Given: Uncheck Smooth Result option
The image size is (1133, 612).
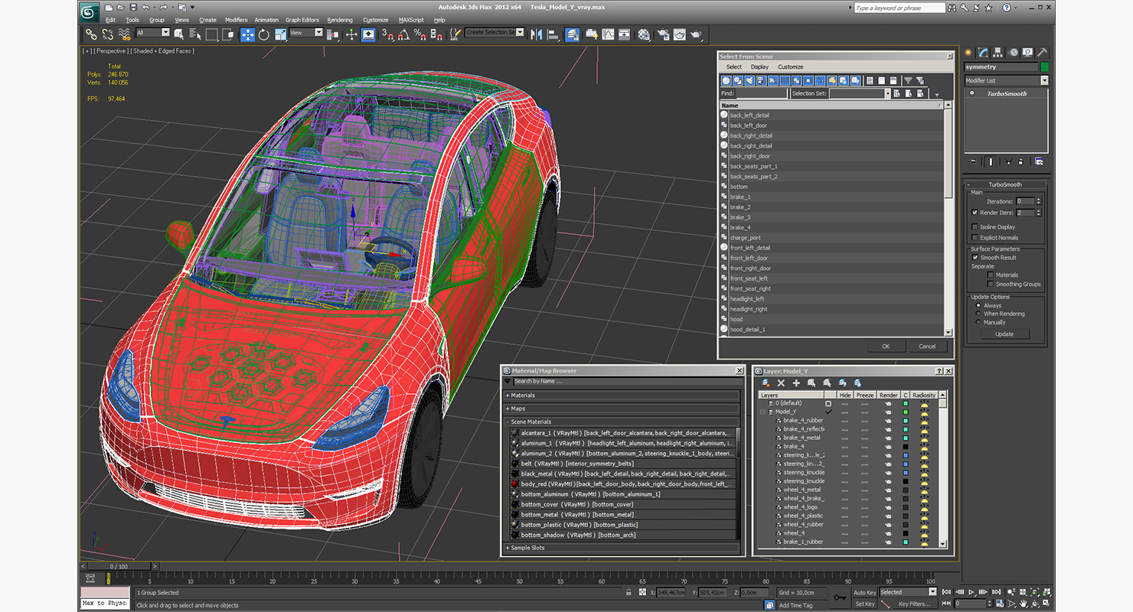Looking at the screenshot, I should (x=975, y=258).
